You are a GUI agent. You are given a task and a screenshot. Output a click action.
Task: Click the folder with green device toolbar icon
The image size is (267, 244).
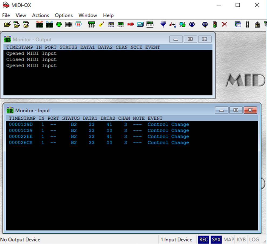17,25
